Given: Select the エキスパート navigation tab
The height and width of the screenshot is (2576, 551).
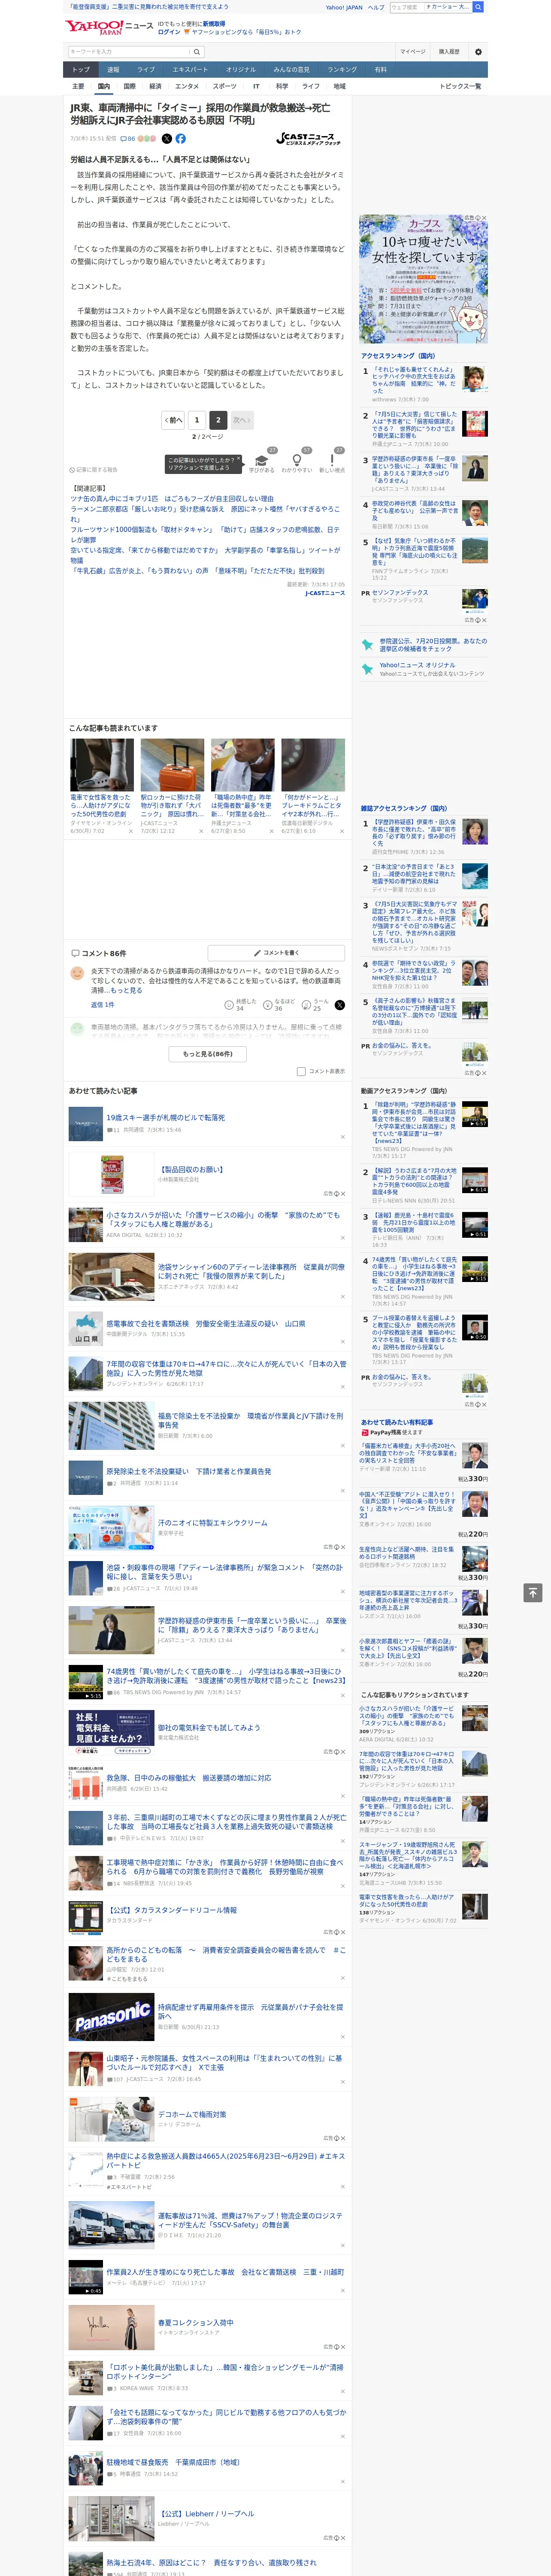Looking at the screenshot, I should point(190,69).
